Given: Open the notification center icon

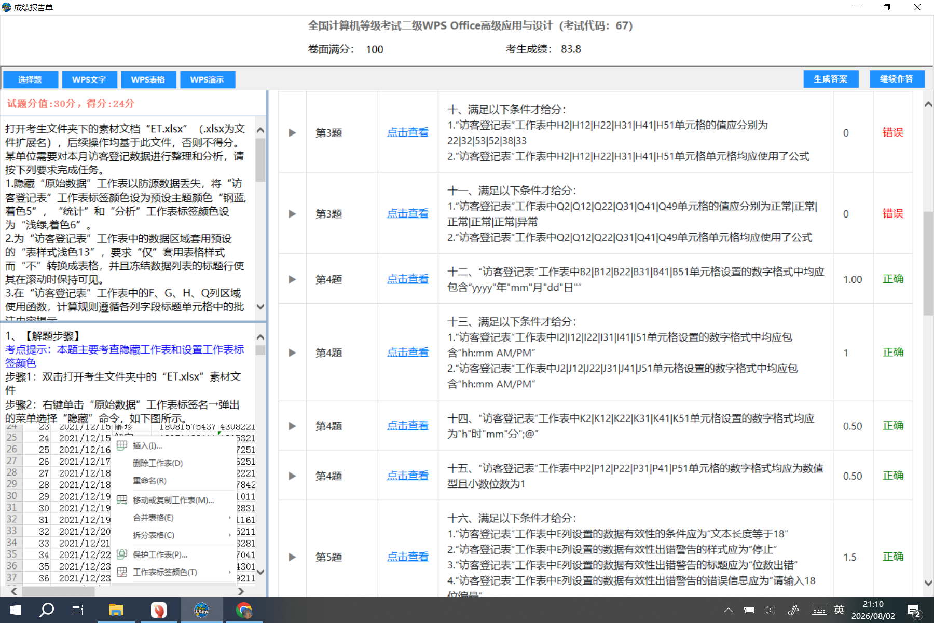Looking at the screenshot, I should (914, 611).
